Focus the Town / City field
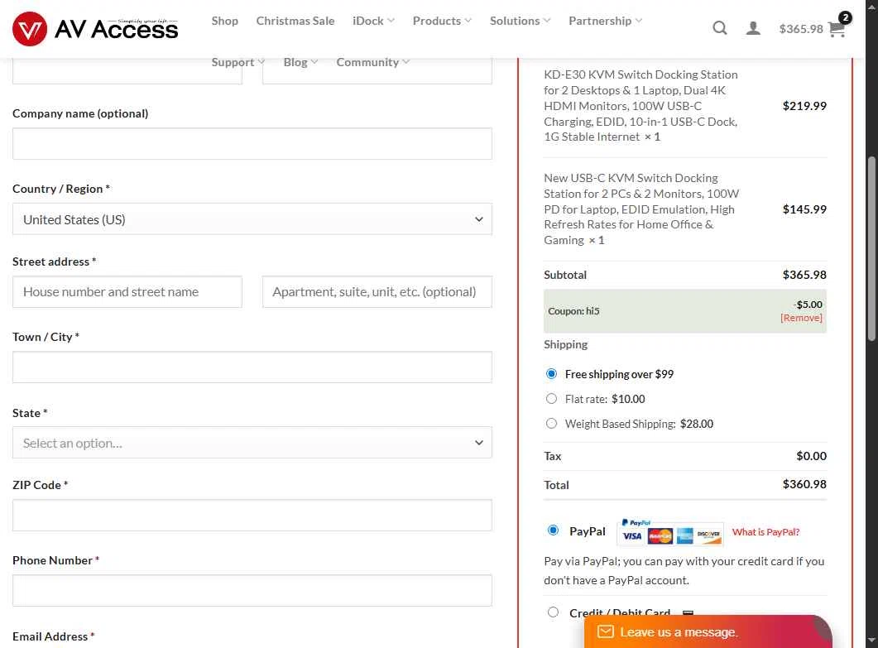Screen dimensions: 878x648 click(x=252, y=367)
